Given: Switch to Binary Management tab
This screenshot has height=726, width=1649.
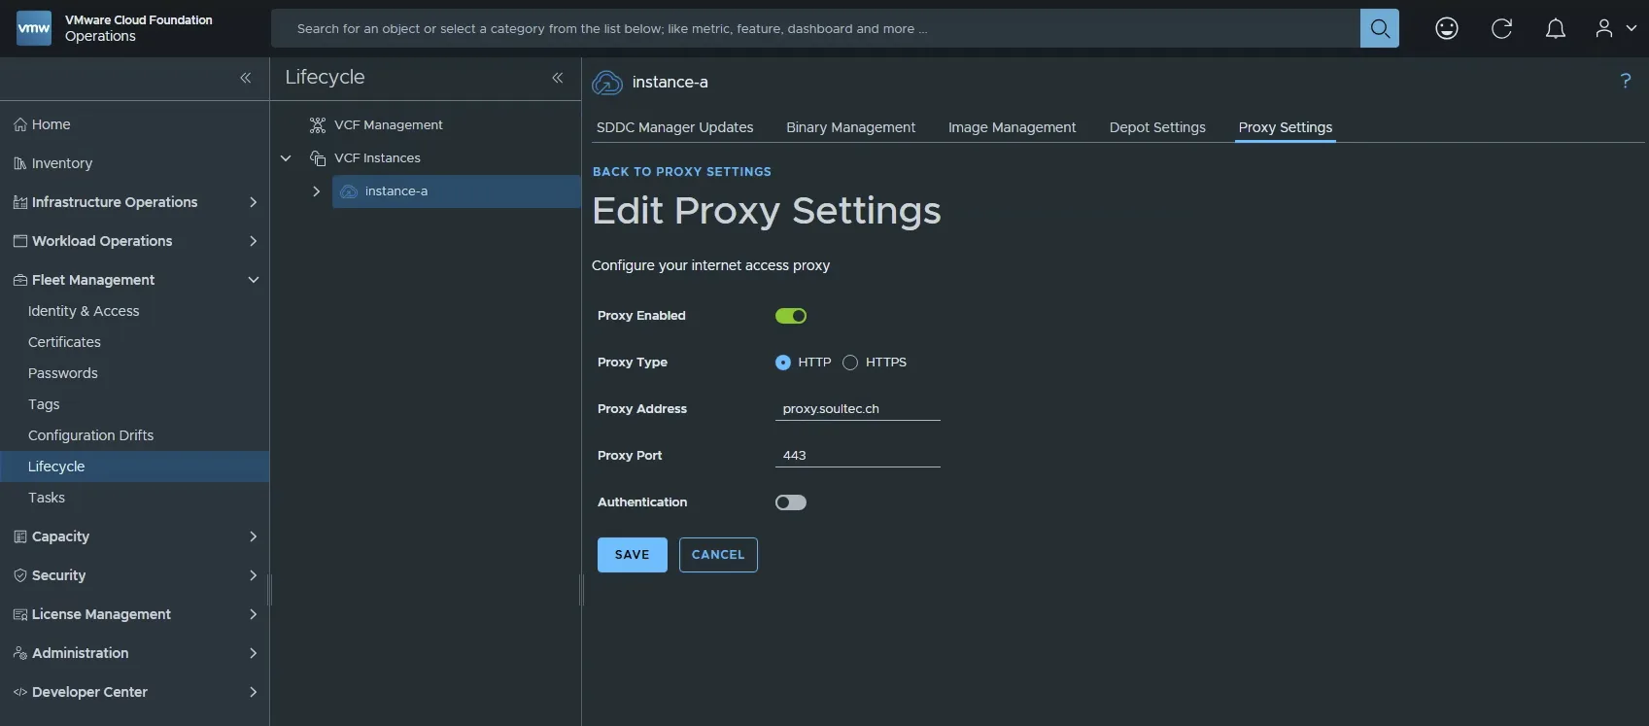Looking at the screenshot, I should tap(850, 127).
